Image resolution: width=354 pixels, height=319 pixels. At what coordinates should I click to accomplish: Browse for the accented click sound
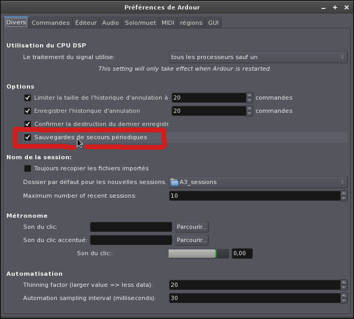pos(192,240)
